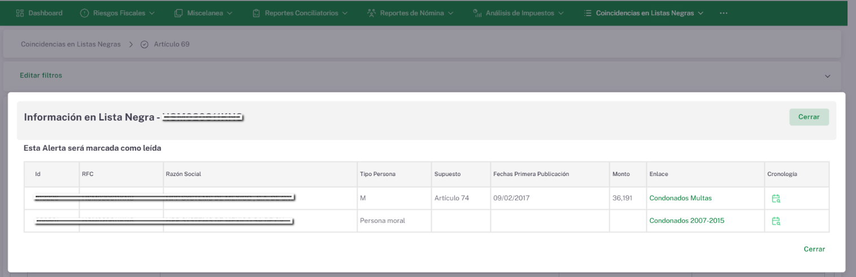Open chronology icon for Condonados Multas row

776,199
